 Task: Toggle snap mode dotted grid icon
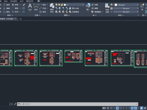(111, 108)
